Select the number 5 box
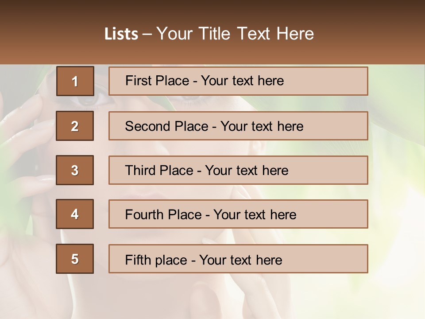Viewport: 425px width, 319px height. tap(75, 259)
